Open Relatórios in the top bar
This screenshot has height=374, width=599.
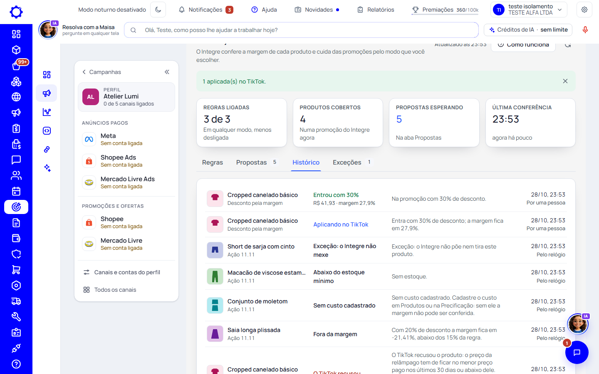click(376, 10)
